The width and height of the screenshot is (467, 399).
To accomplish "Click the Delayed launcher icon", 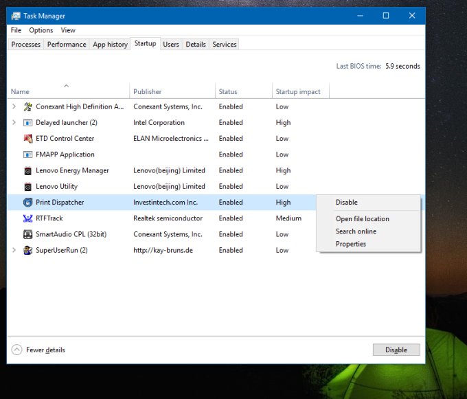I will [x=28, y=123].
